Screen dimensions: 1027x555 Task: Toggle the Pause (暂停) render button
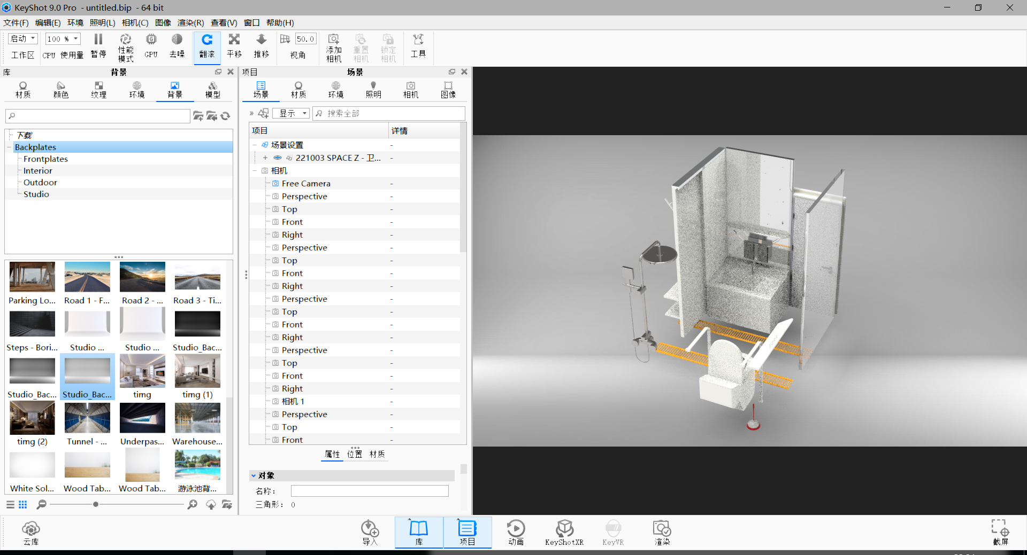98,46
